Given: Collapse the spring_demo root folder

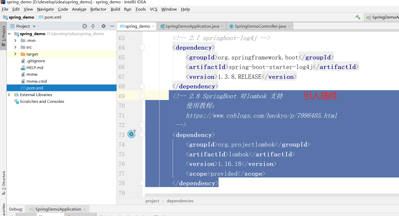Looking at the screenshot, I should click(x=10, y=34).
